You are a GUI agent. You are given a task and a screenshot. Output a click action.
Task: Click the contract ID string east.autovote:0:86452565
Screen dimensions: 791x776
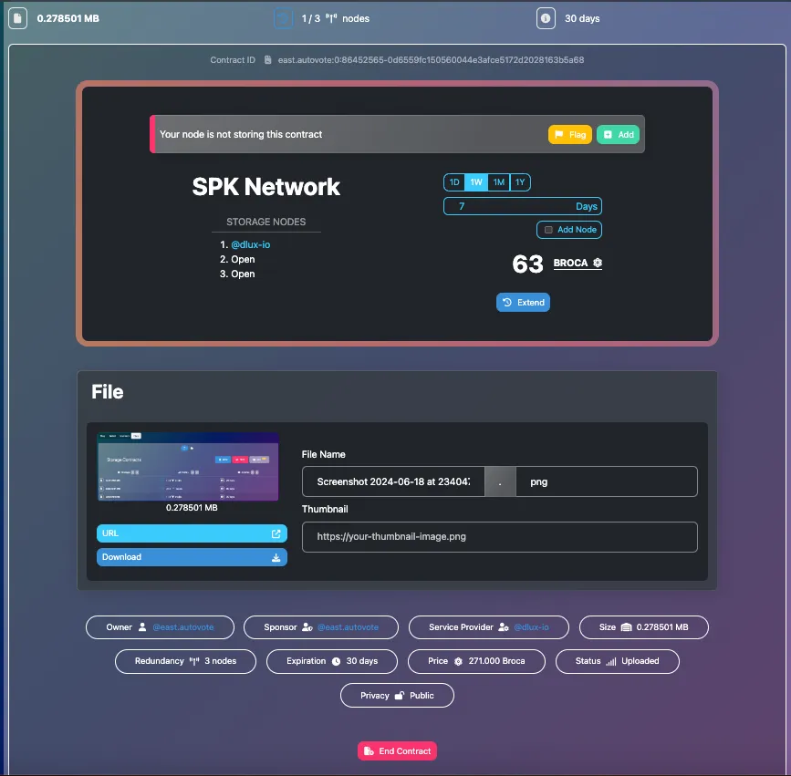point(431,60)
